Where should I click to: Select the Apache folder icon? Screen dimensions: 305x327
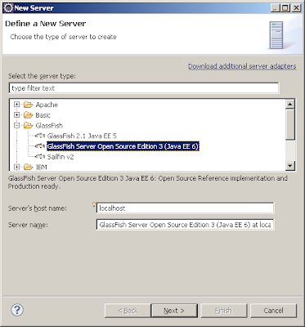point(28,105)
